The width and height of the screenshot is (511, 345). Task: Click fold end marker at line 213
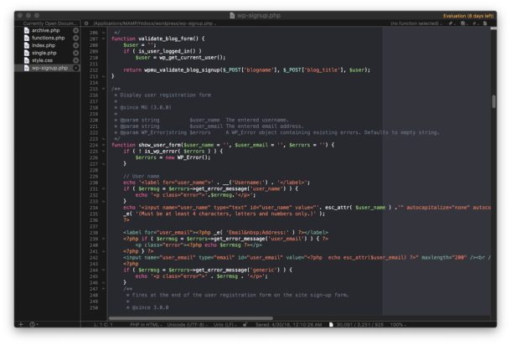tap(104, 76)
